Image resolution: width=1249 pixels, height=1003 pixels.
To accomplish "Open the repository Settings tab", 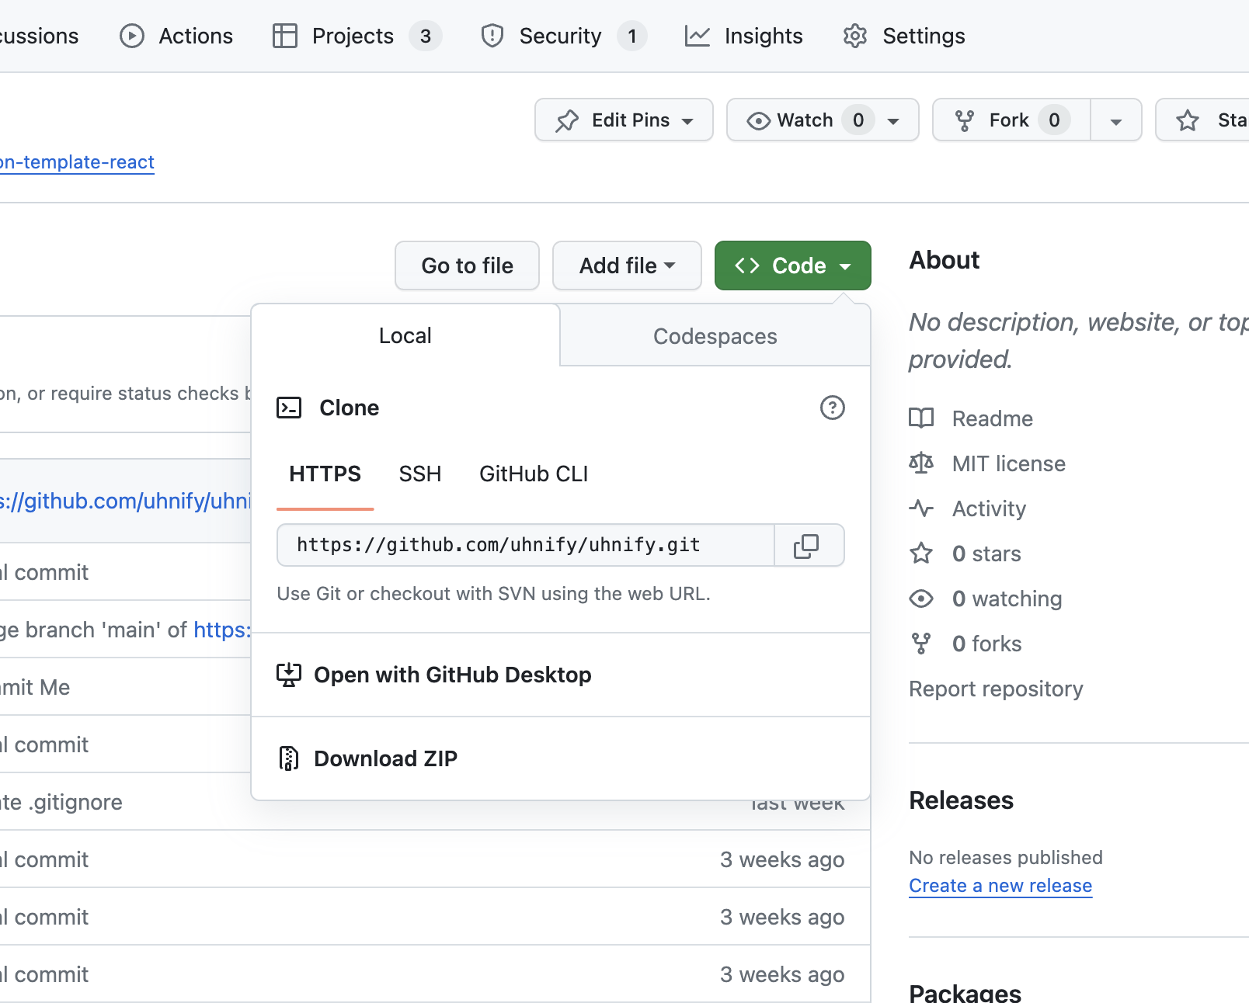I will tap(904, 36).
